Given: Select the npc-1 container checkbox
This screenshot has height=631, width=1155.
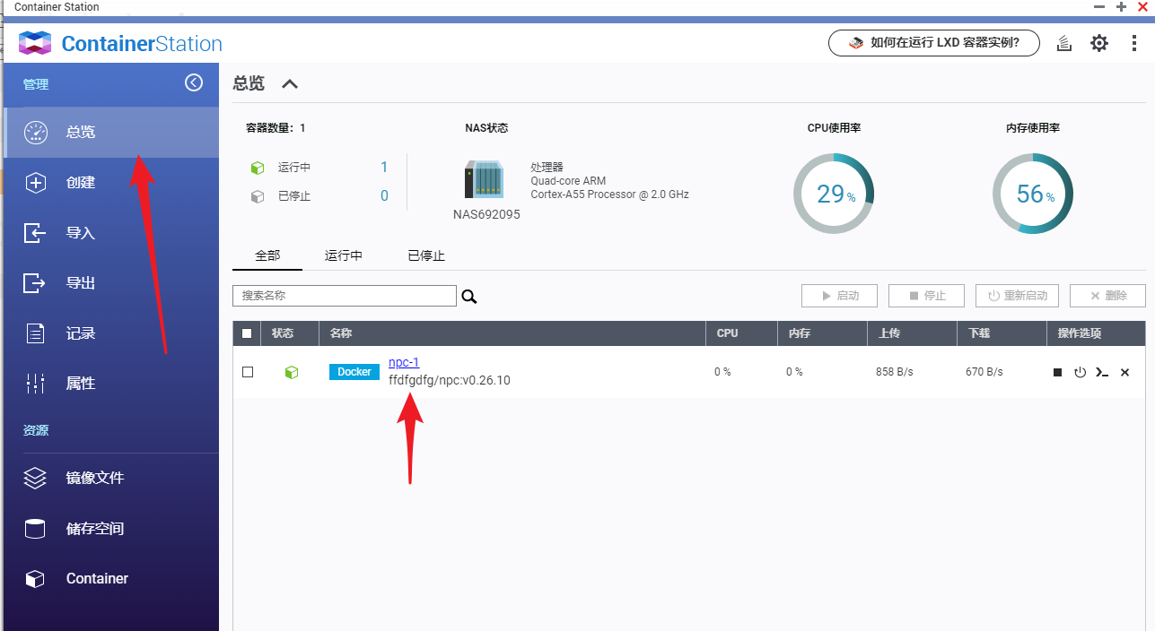Looking at the screenshot, I should coord(248,372).
